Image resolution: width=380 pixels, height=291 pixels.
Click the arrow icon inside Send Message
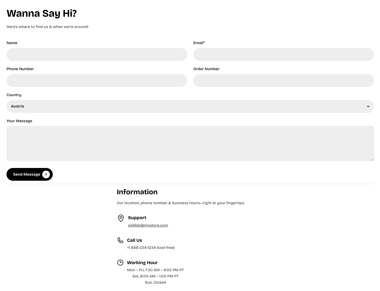(x=46, y=174)
